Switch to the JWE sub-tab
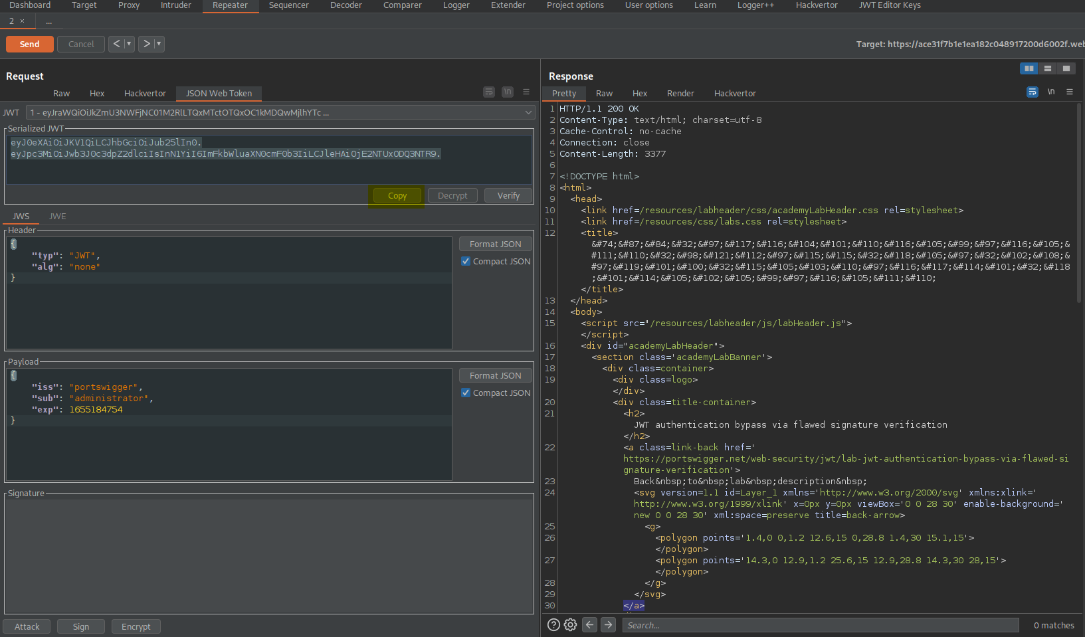The width and height of the screenshot is (1085, 637). (x=58, y=217)
